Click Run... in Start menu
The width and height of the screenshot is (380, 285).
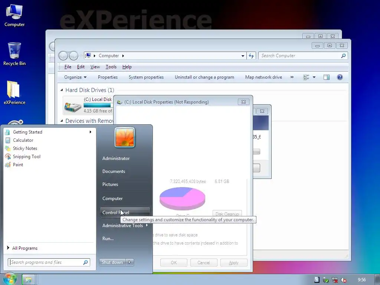tap(108, 239)
